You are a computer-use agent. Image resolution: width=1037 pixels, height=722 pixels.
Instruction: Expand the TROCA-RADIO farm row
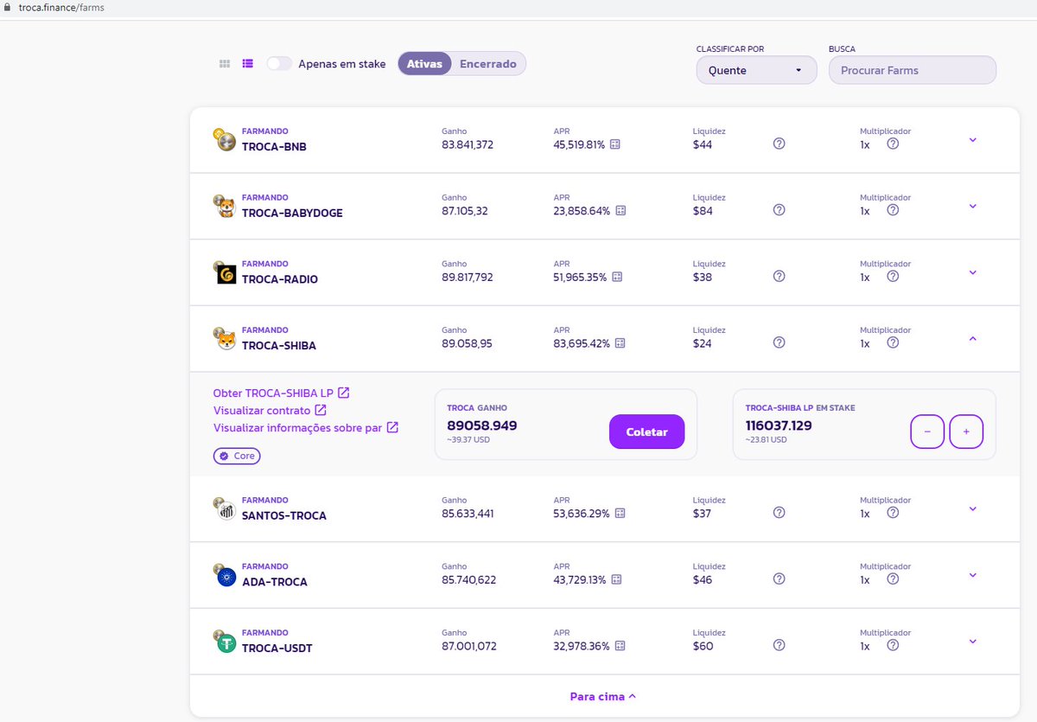point(973,272)
